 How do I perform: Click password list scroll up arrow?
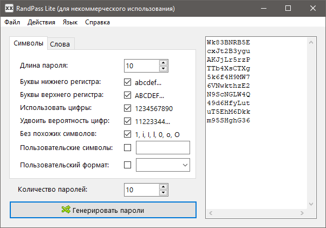point(311,42)
